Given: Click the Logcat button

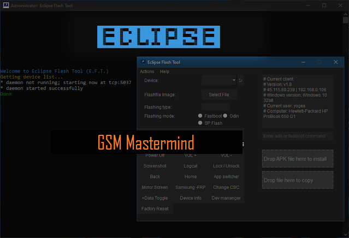Looking at the screenshot, I should (191, 166).
